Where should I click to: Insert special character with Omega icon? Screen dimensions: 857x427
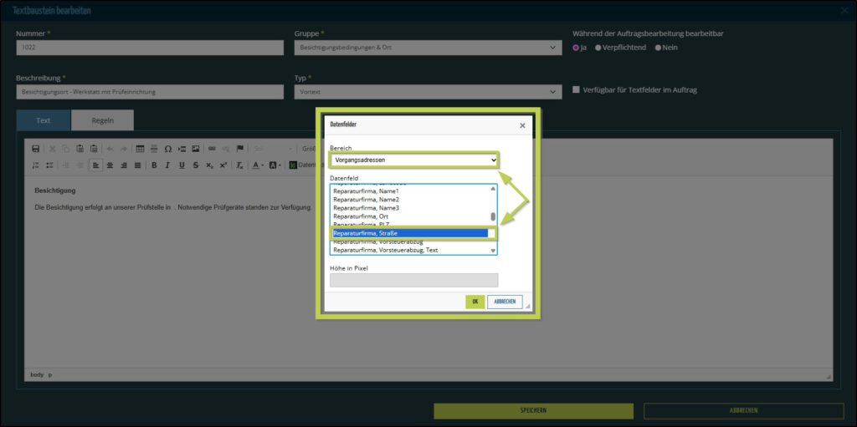point(168,149)
